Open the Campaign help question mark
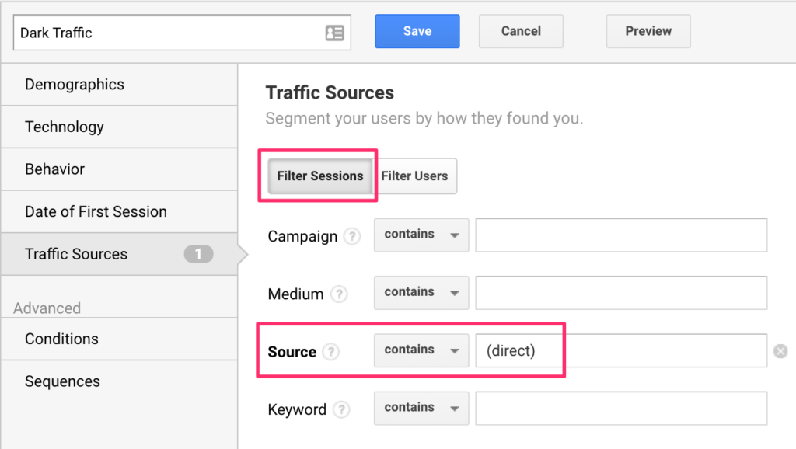 click(x=352, y=236)
